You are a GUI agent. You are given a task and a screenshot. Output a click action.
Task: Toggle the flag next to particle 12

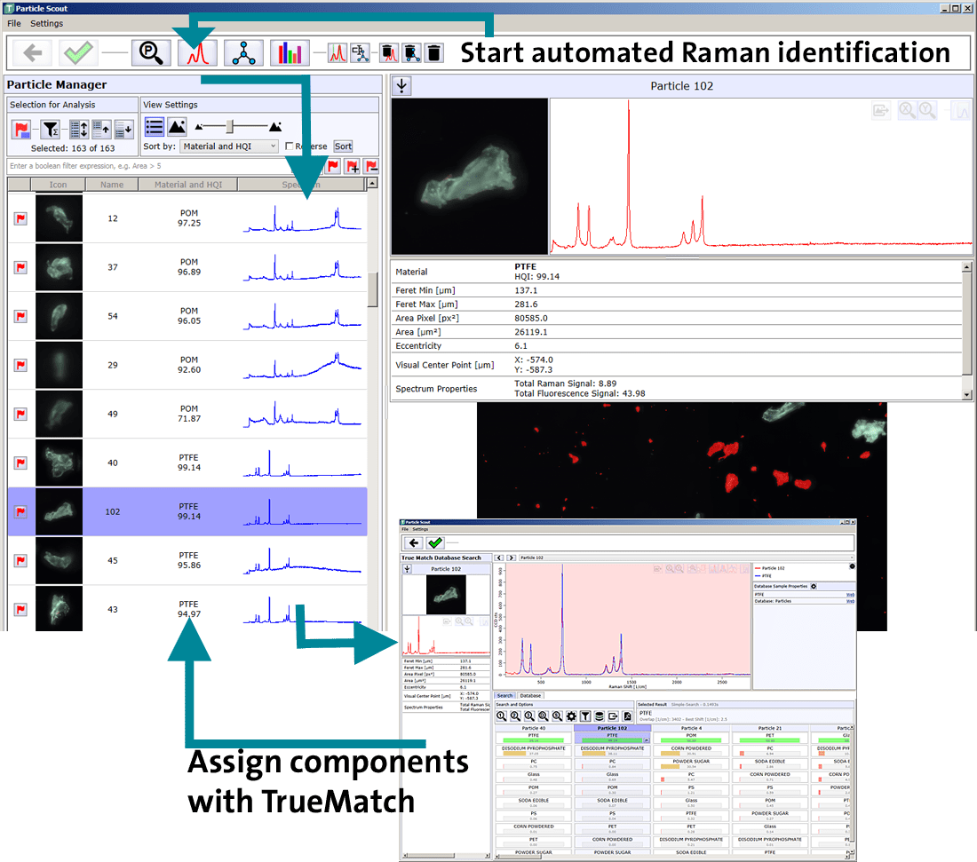[x=20, y=217]
